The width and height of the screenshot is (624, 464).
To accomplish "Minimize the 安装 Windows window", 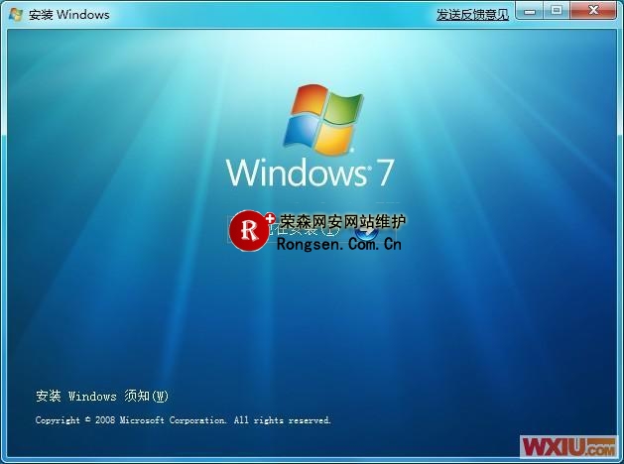I will point(530,11).
